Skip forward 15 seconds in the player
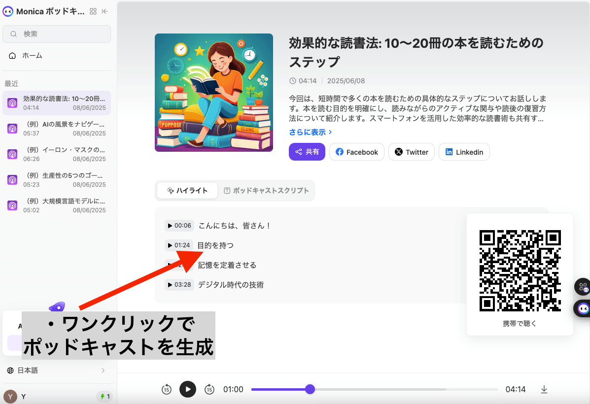 209,389
